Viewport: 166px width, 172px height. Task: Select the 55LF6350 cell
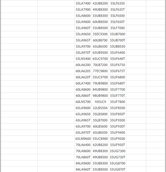point(118,3)
